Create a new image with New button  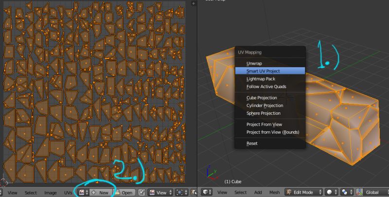click(101, 193)
